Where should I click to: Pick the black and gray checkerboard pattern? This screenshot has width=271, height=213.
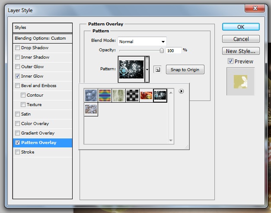pos(132,95)
